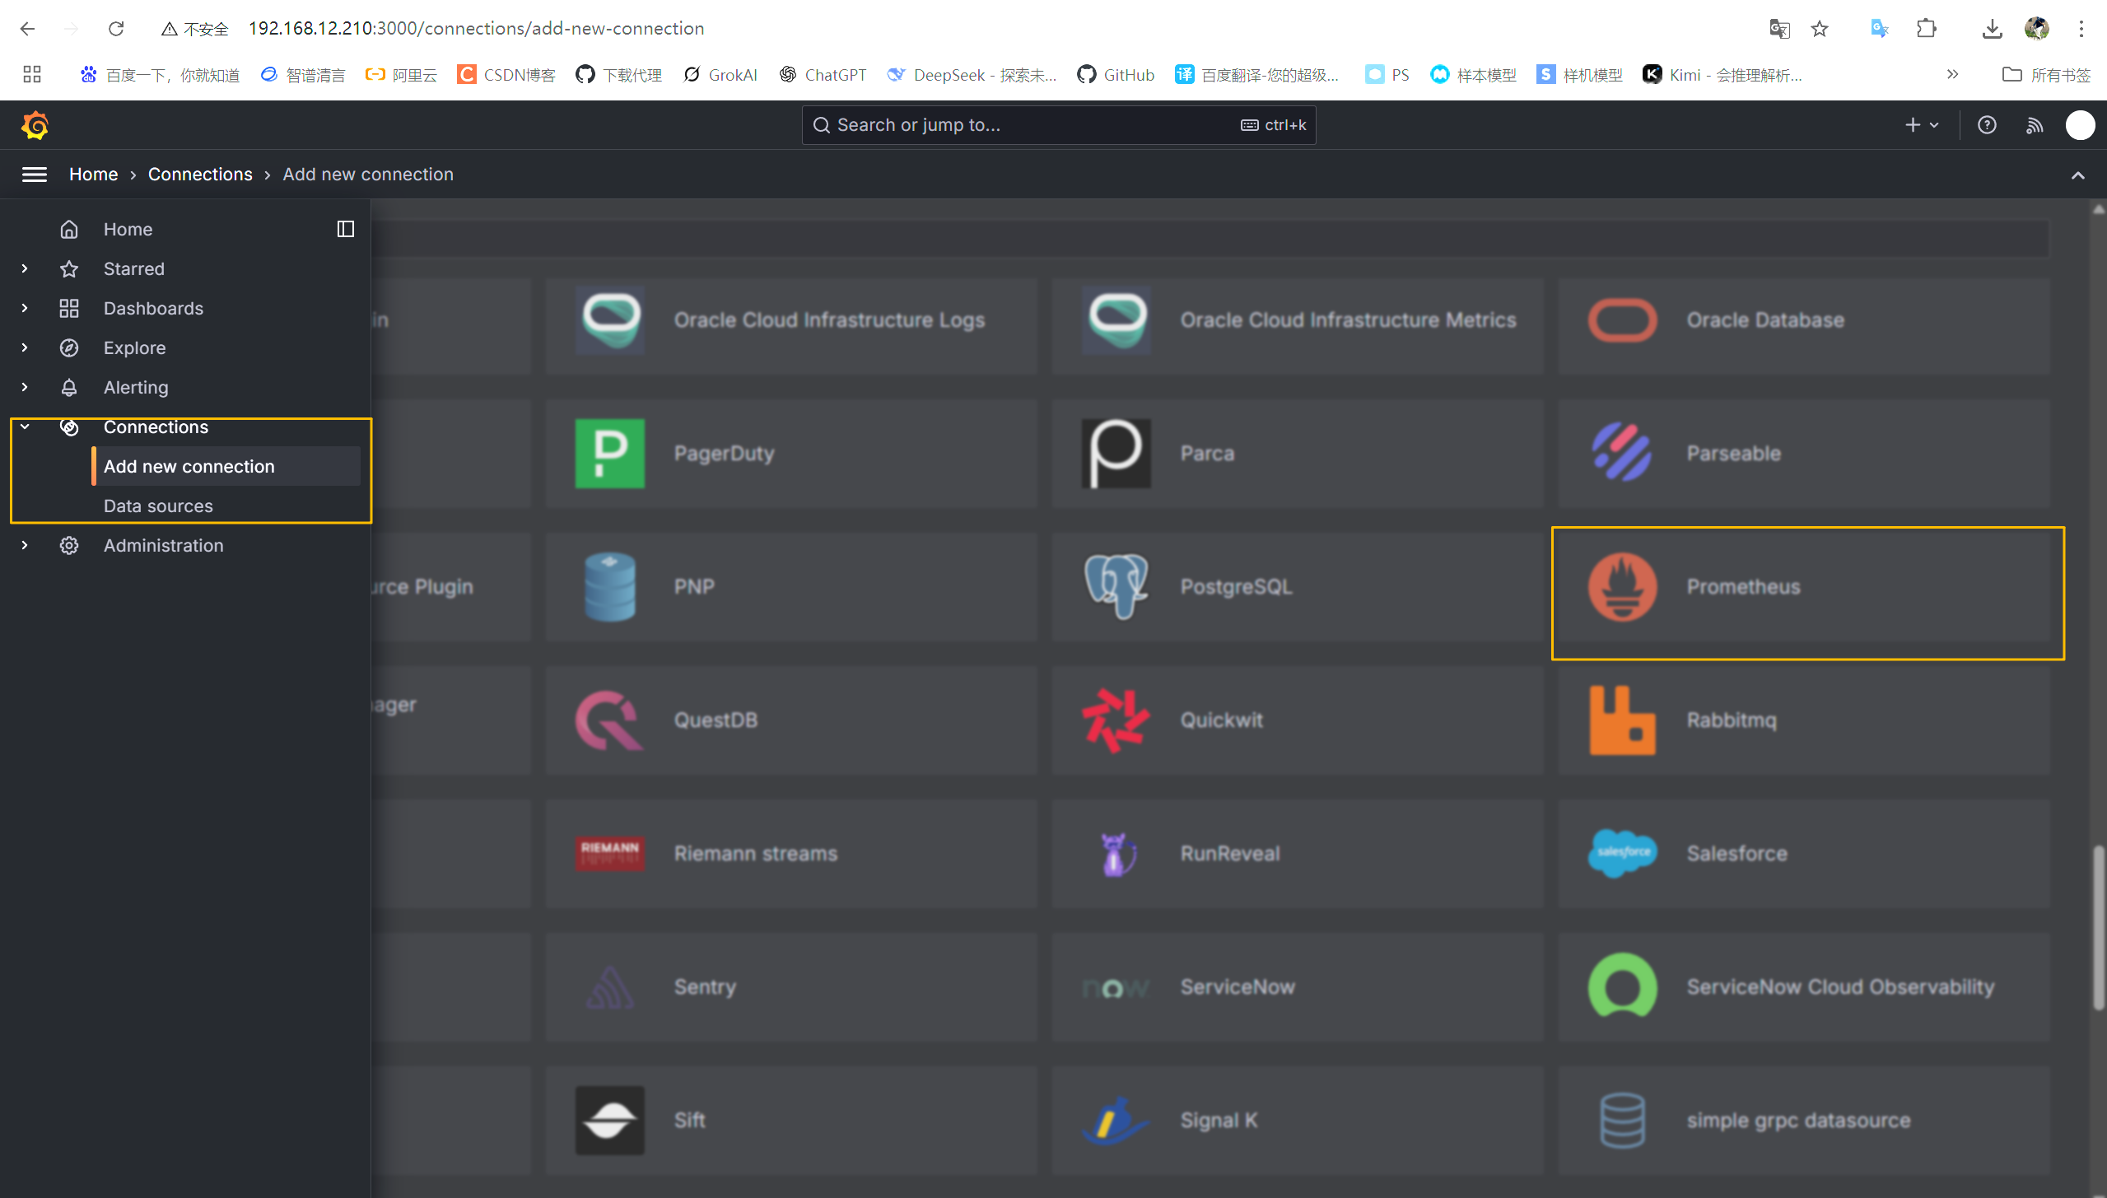This screenshot has width=2107, height=1198.
Task: Open the user profile avatar
Action: click(x=2080, y=125)
